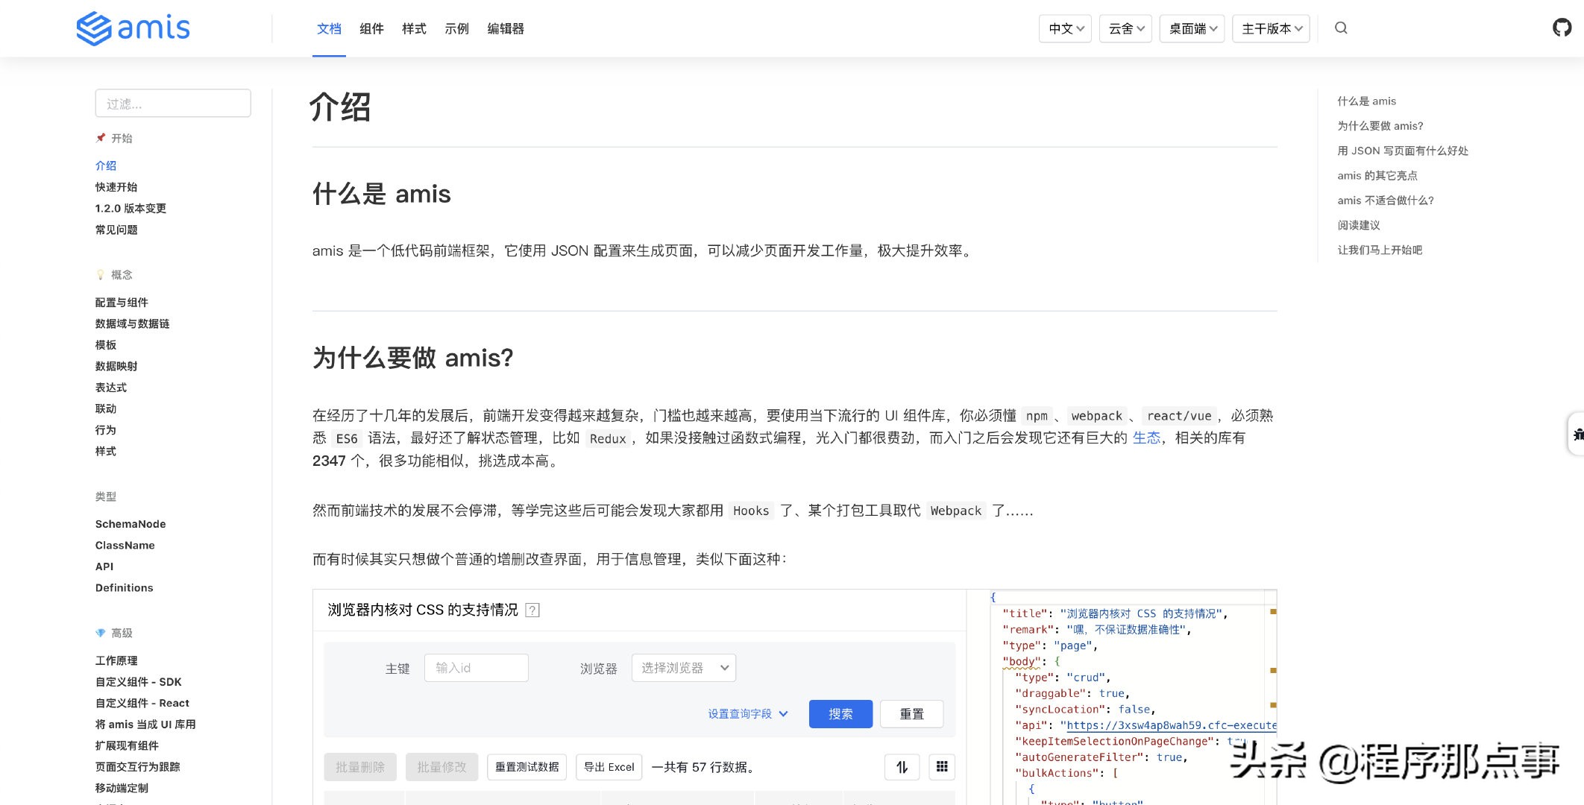Screen dimensions: 1584x805
Task: Open 工作原理 in the sidebar
Action: 116,660
